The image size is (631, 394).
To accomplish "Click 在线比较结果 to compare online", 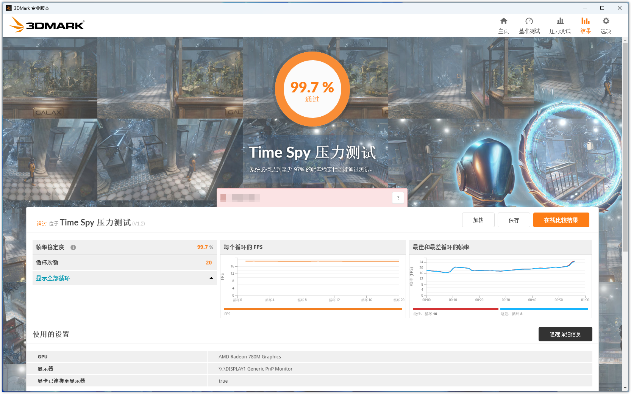I will pyautogui.click(x=561, y=220).
